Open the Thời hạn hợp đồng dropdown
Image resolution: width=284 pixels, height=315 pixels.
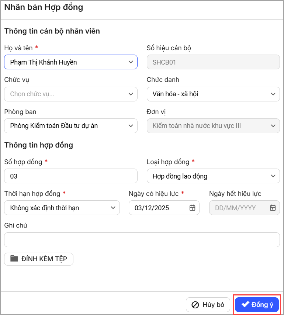tap(62, 208)
